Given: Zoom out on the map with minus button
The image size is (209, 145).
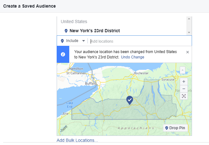Looking at the screenshot, I should pos(184,88).
